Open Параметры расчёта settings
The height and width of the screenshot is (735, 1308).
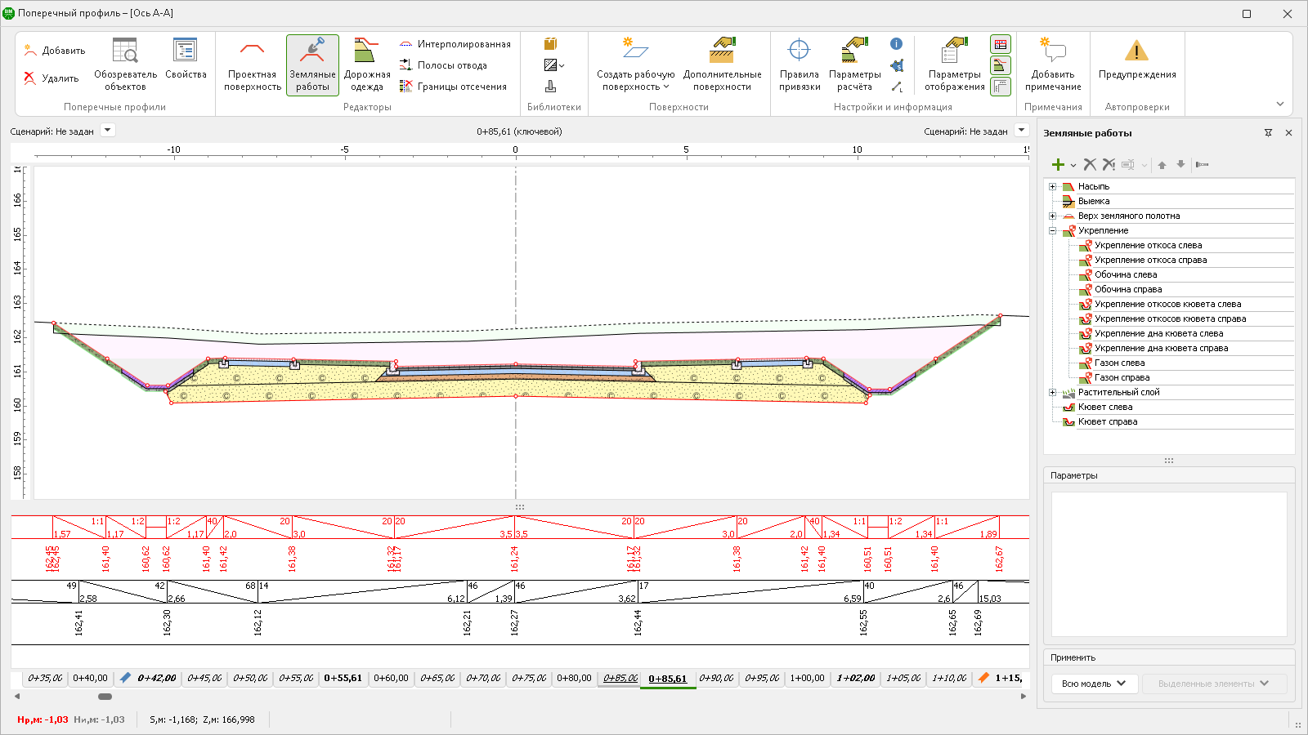click(x=854, y=65)
